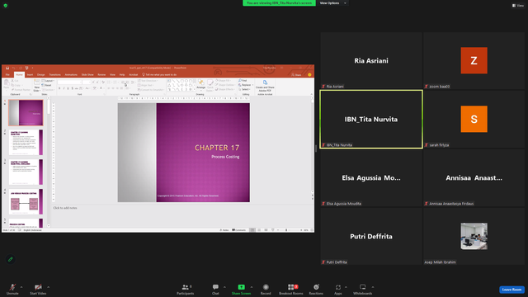Viewport: 528px width, 297px height.
Task: Click the Bold formatting icon
Action: coord(59,88)
